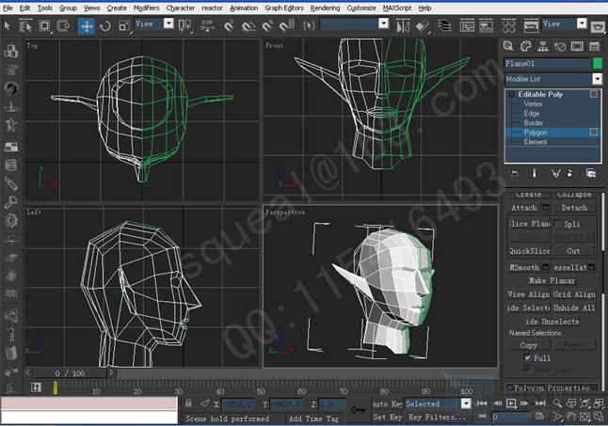This screenshot has width=608, height=426.
Task: Collapse the Editable Poly tree
Action: point(511,94)
